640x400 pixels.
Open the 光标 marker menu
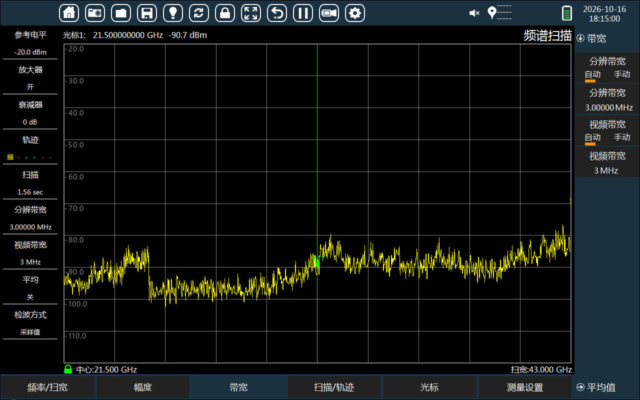pyautogui.click(x=429, y=387)
